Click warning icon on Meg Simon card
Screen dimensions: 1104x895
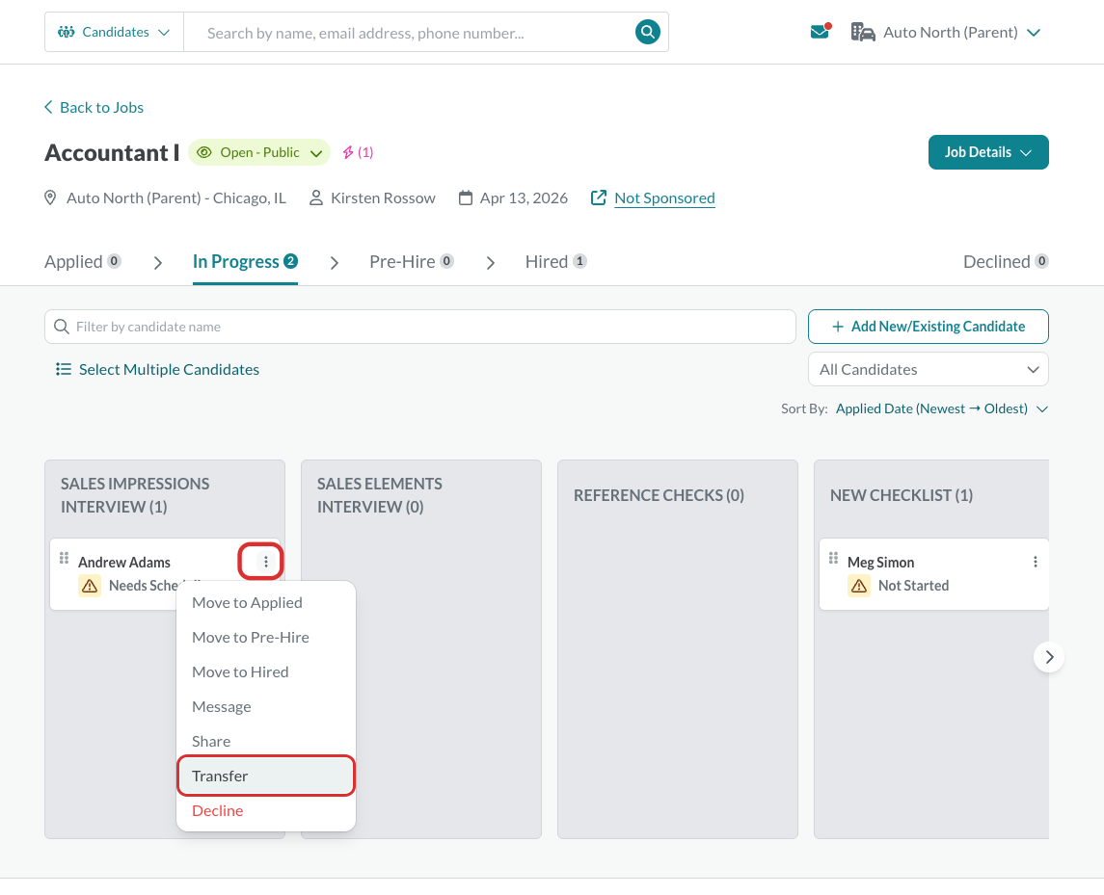[859, 586]
